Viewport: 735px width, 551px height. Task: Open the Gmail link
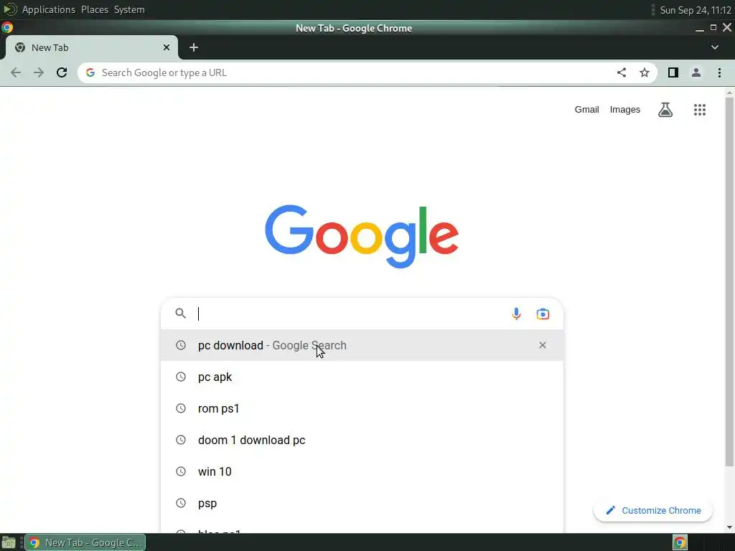pyautogui.click(x=587, y=110)
